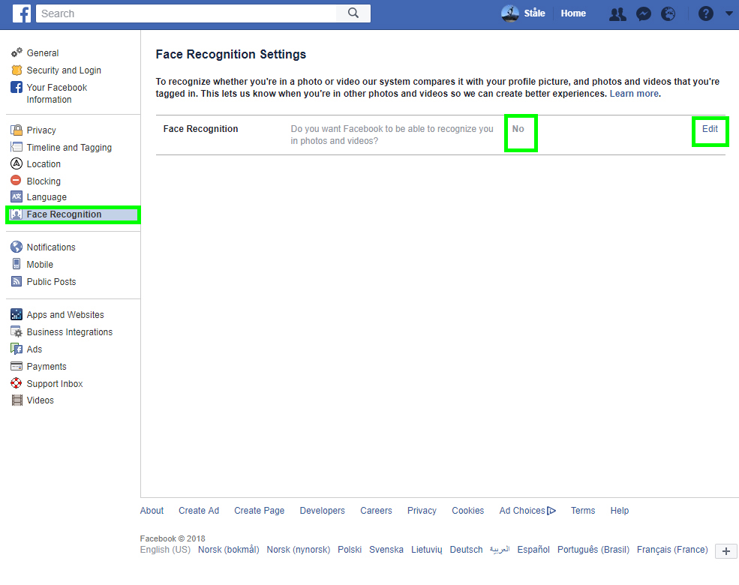Viewport: 739px width, 585px height.
Task: Click the Security and Login shield icon
Action: click(17, 70)
